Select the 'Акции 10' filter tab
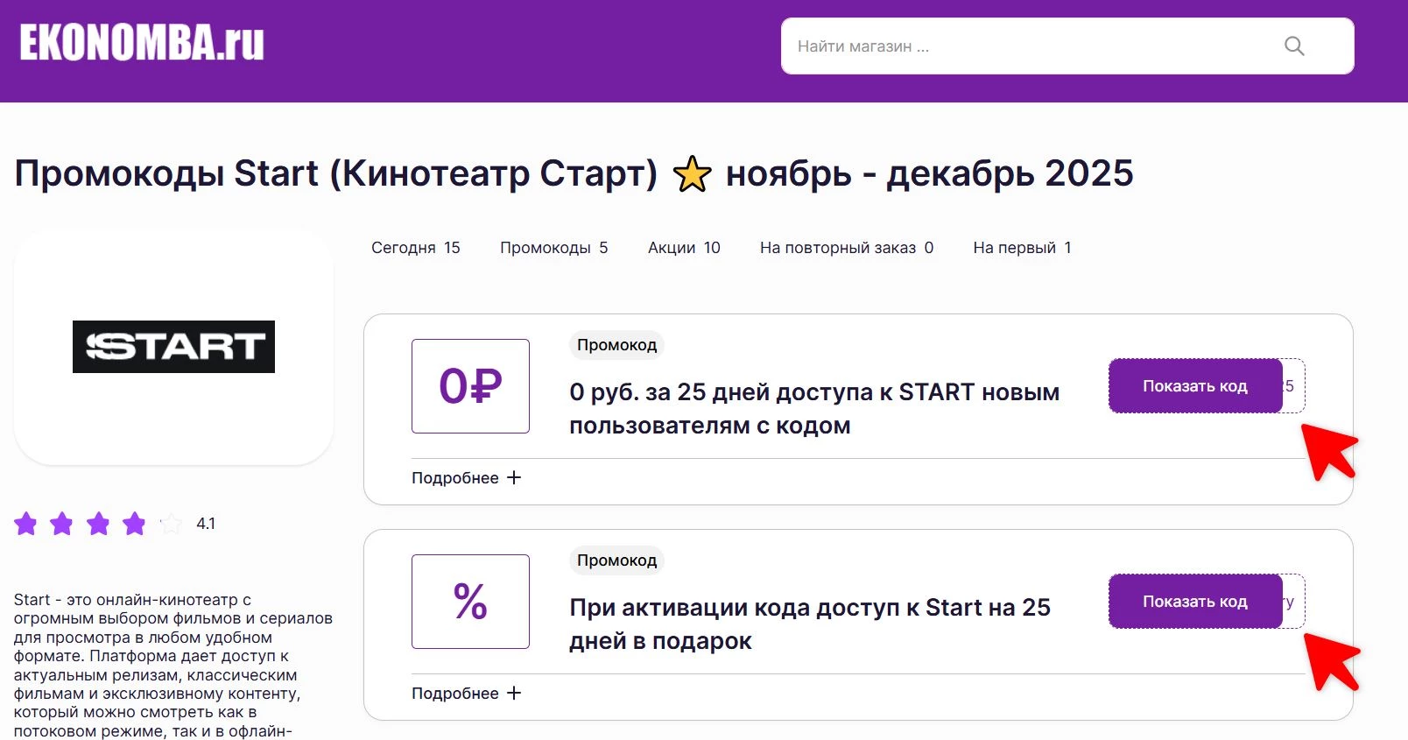 coord(684,248)
